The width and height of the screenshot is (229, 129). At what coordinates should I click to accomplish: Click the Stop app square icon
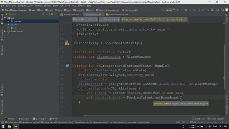(x=203, y=10)
